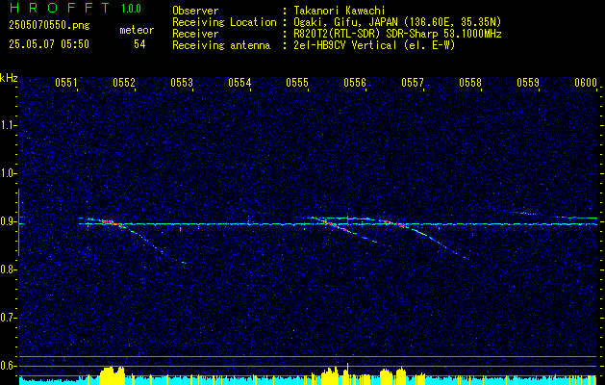The image size is (605, 385).
Task: Click the HROFFT program title text
Action: click(x=60, y=8)
